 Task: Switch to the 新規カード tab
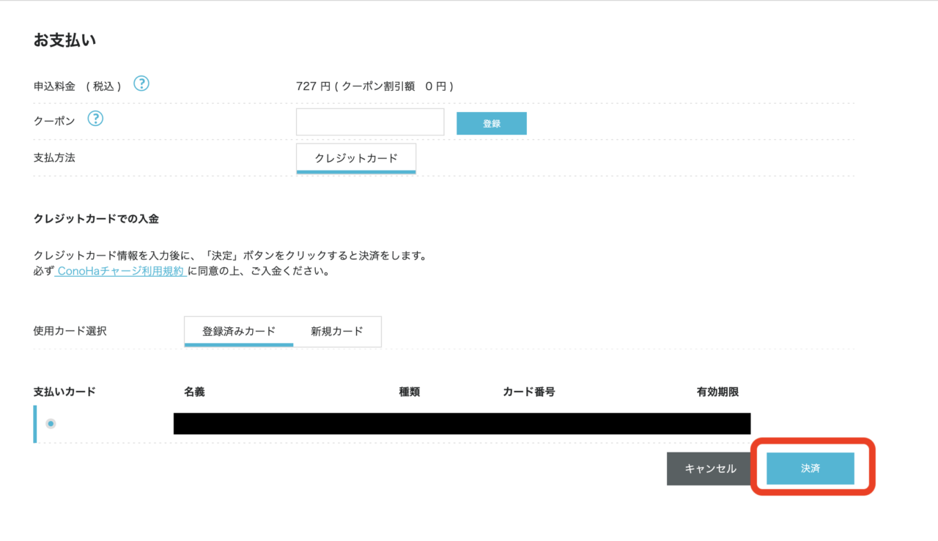point(338,331)
